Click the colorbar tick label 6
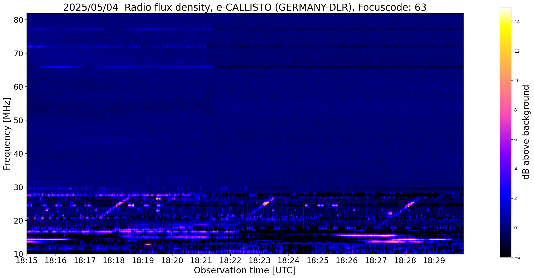534x278 pixels. tap(515, 140)
